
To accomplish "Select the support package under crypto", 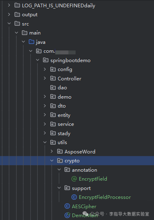I will 81,188.
